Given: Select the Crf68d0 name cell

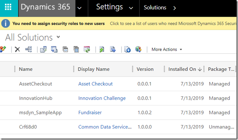Looking at the screenshot, I should [28, 127].
